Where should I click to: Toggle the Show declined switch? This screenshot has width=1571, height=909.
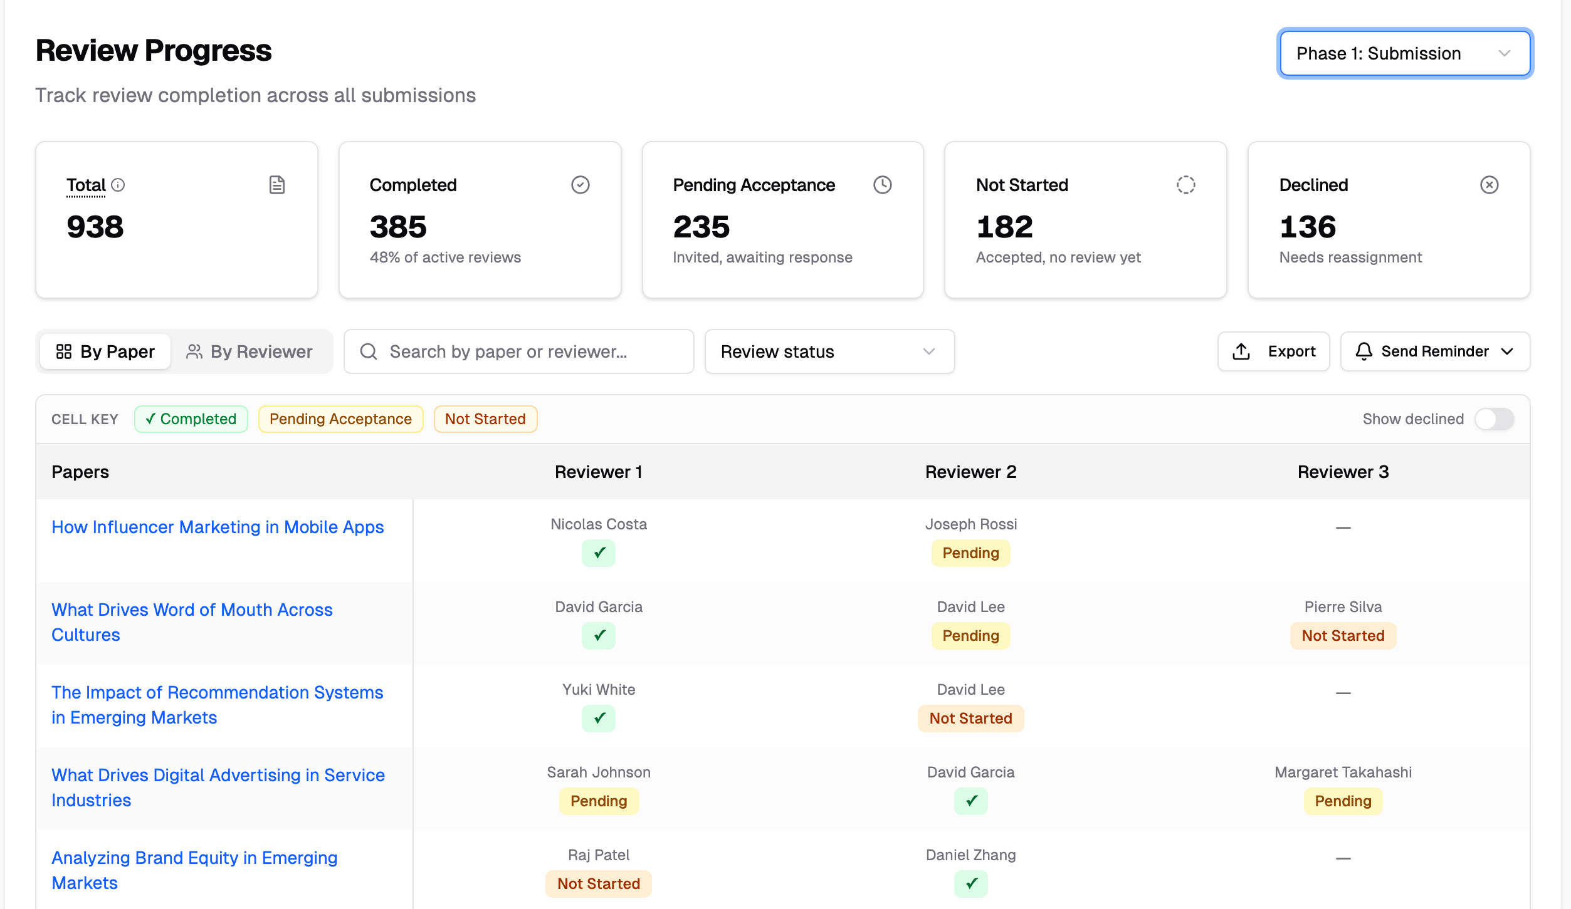pos(1495,419)
